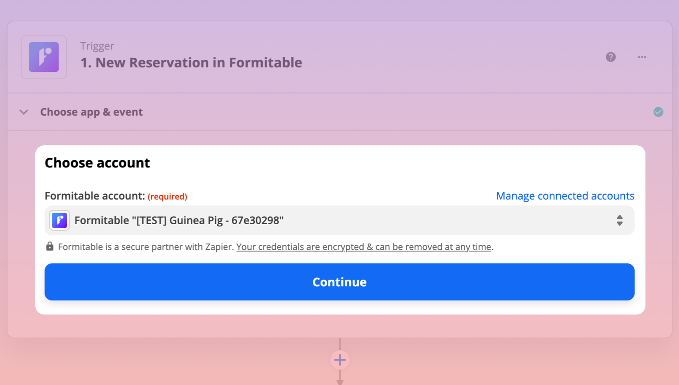The image size is (679, 385).
Task: Add a step with the plus button
Action: coord(339,360)
